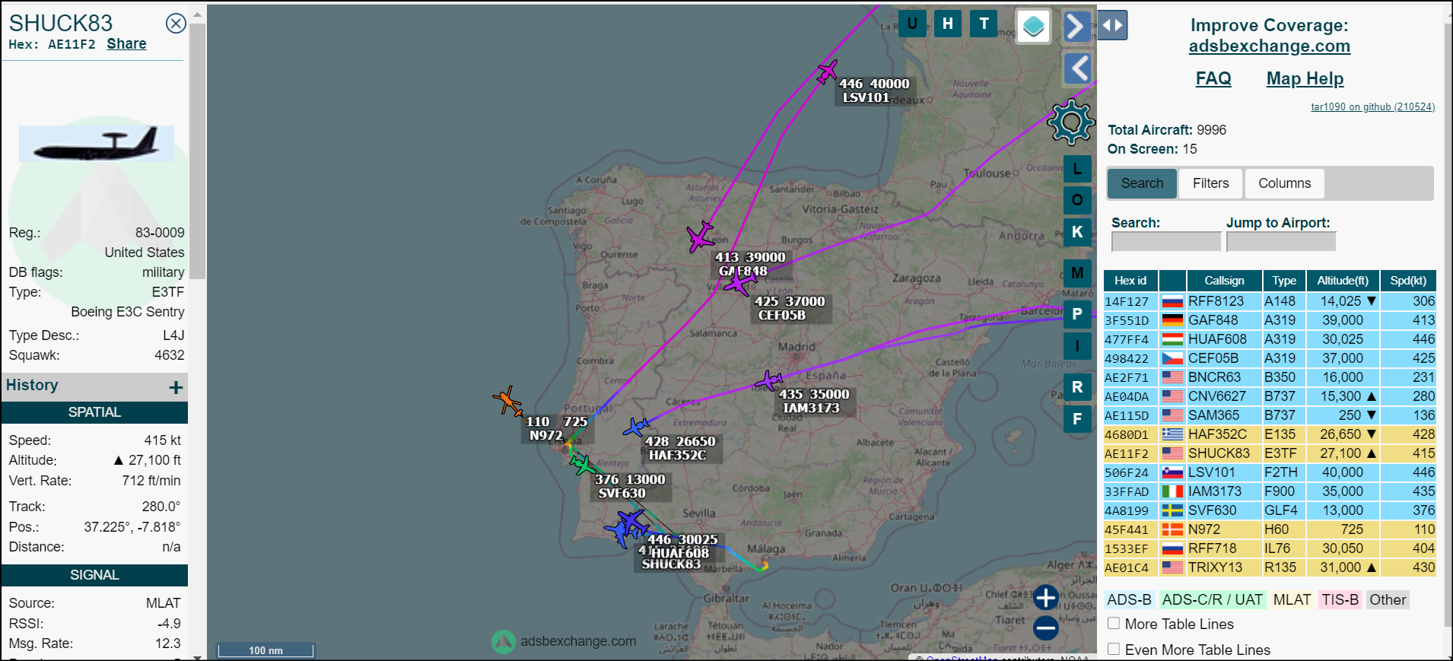Select the BNCR63 table row
The height and width of the screenshot is (661, 1453).
tap(1270, 377)
